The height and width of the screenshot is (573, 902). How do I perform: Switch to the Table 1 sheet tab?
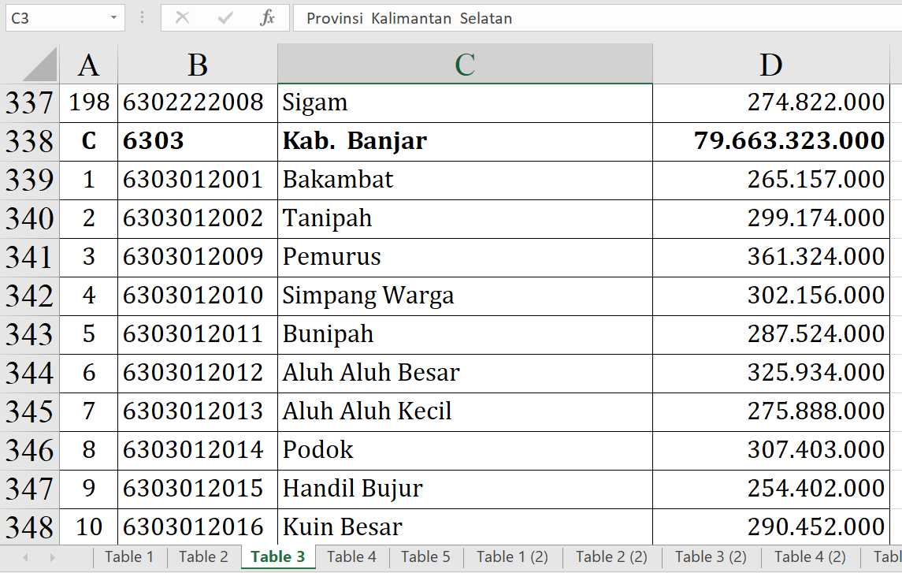(129, 557)
